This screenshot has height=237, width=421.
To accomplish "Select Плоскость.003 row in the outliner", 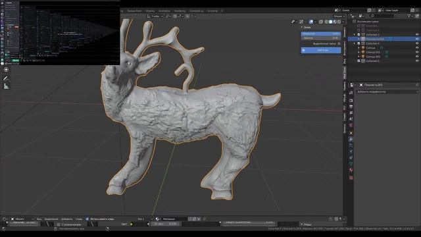I will pos(384,39).
